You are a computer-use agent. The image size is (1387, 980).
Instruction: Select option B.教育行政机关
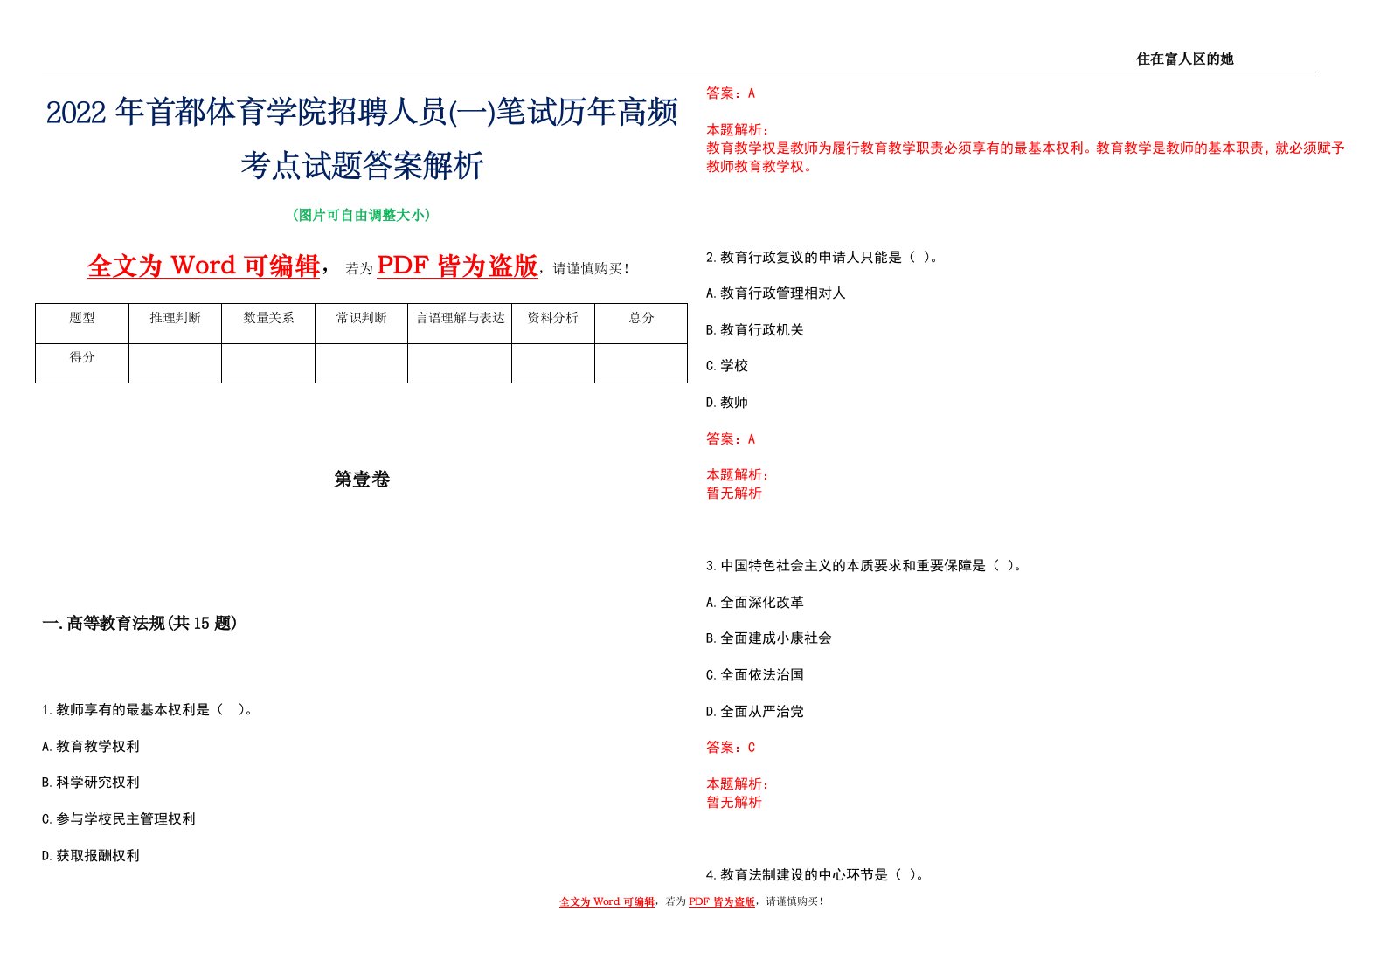755,330
